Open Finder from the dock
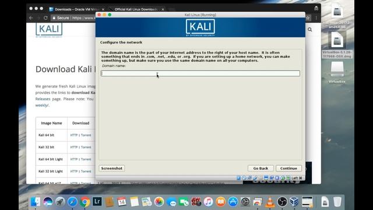The height and width of the screenshot is (210, 373). coord(36,202)
